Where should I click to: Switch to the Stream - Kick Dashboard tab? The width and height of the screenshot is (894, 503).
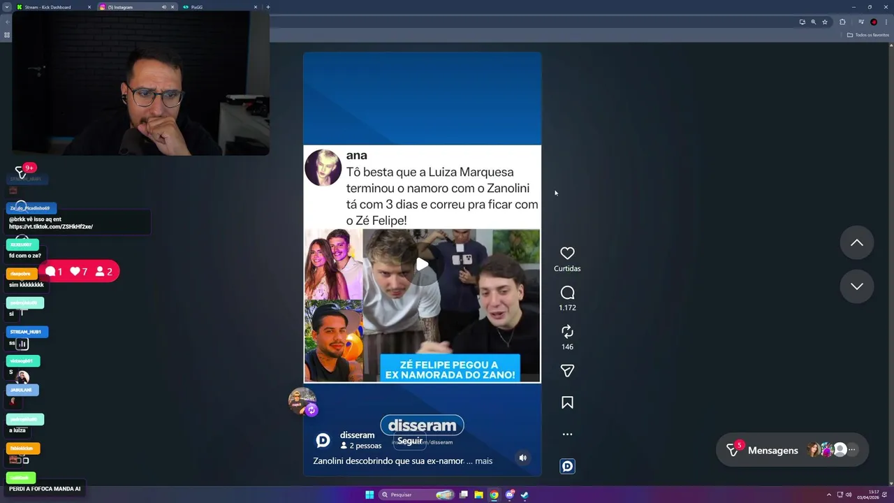click(x=54, y=7)
